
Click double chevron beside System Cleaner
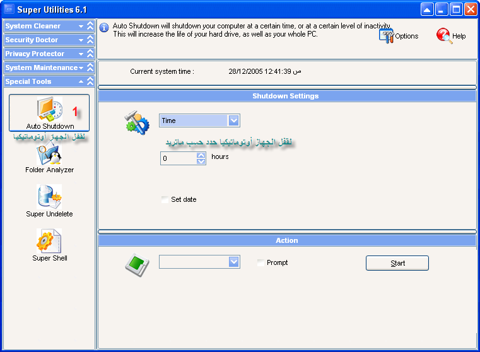point(90,26)
